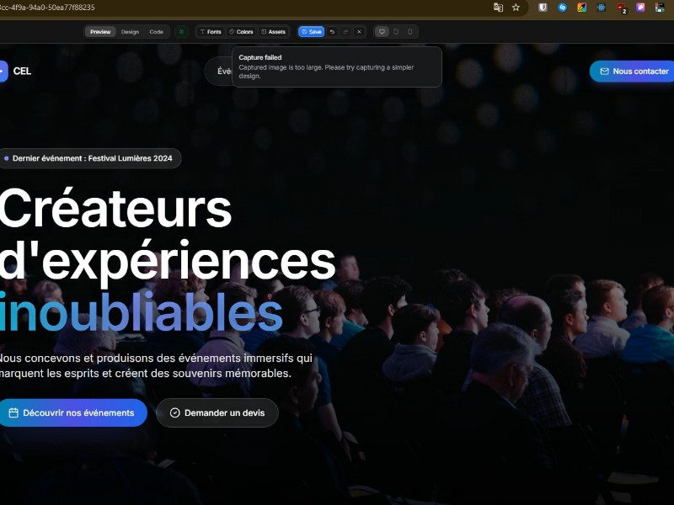This screenshot has height=505, width=674.
Task: Open the Assets panel
Action: (273, 32)
